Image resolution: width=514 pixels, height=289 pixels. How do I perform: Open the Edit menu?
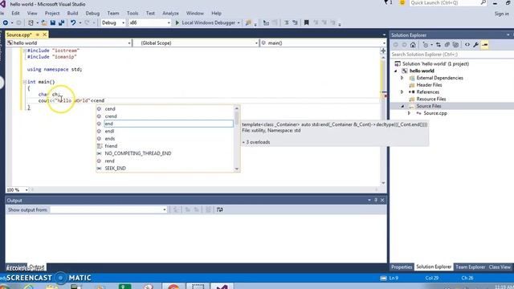click(x=15, y=14)
